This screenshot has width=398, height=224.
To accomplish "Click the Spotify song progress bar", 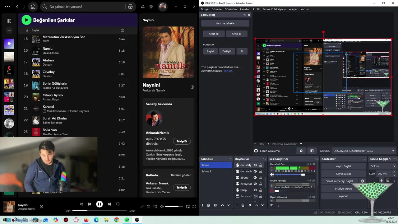I will [99, 211].
